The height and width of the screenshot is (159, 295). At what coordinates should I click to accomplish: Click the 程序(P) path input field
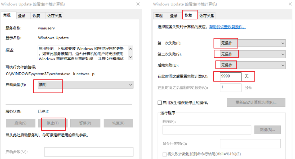click(x=207, y=130)
